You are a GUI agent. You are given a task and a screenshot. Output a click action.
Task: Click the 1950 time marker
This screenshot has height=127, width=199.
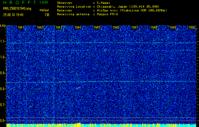pyautogui.click(x=192, y=28)
